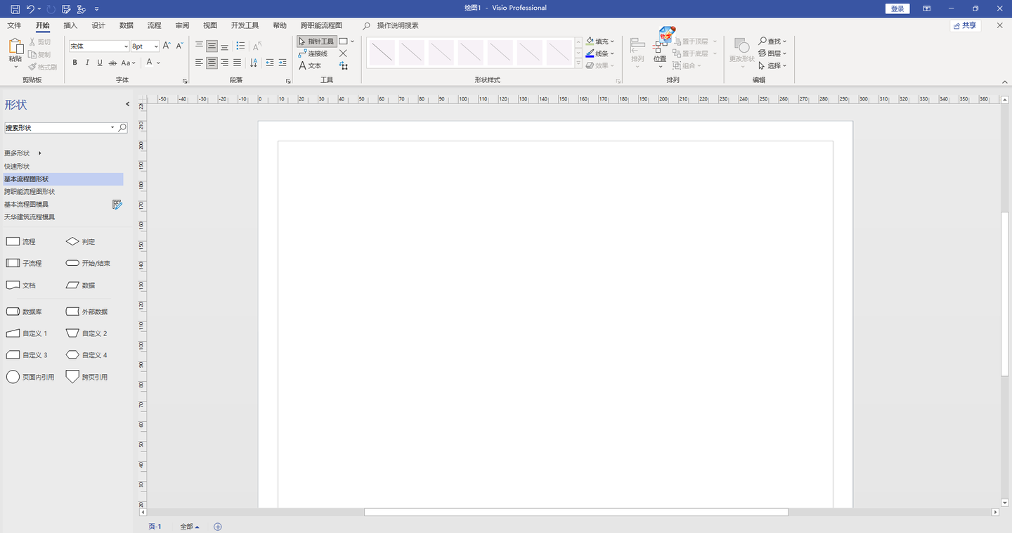
Task: Click the Share button
Action: [965, 25]
